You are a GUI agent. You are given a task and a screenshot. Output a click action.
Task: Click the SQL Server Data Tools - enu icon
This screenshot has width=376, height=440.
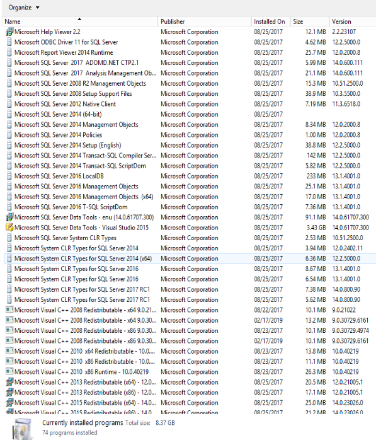click(x=9, y=217)
